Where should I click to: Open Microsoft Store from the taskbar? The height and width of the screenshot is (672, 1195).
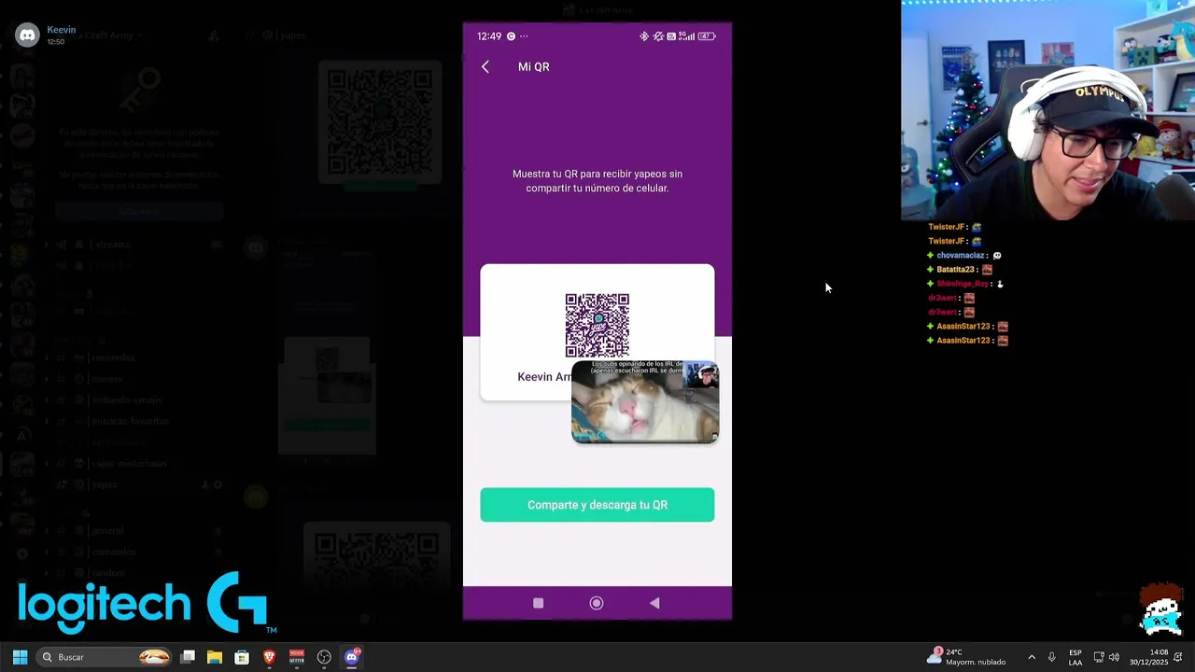[242, 657]
